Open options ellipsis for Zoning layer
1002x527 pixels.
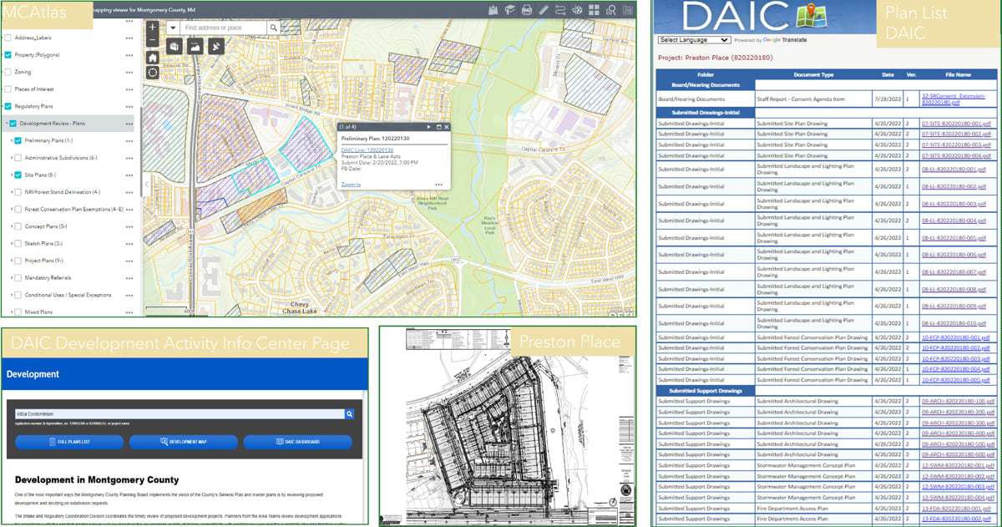click(x=129, y=72)
